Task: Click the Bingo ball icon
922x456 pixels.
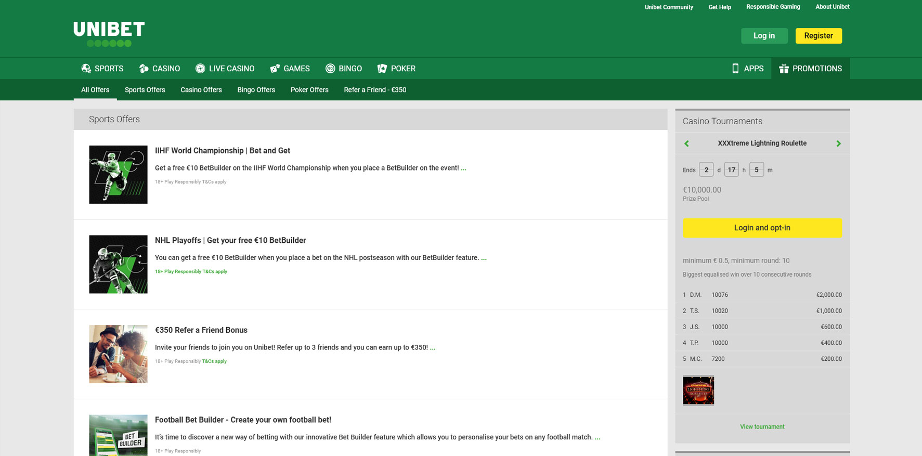Action: (330, 69)
